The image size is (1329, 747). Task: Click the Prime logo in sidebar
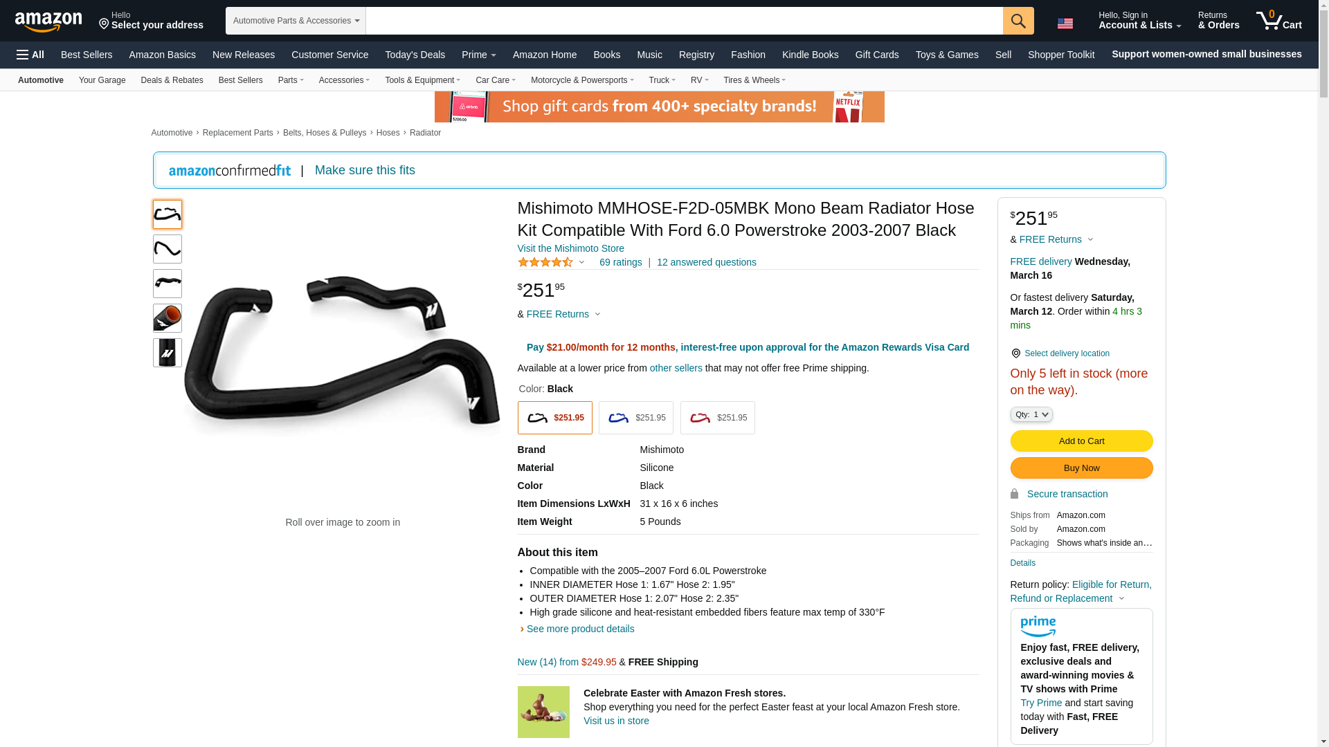1038,627
